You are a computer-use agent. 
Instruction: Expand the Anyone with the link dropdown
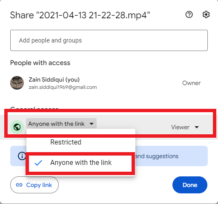pos(61,124)
